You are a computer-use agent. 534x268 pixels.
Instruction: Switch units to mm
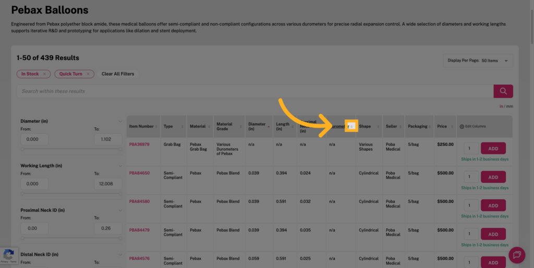click(x=509, y=106)
